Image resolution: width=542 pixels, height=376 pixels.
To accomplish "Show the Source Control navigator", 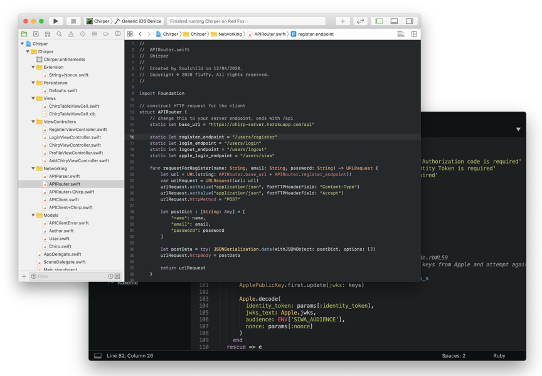I will pos(36,34).
